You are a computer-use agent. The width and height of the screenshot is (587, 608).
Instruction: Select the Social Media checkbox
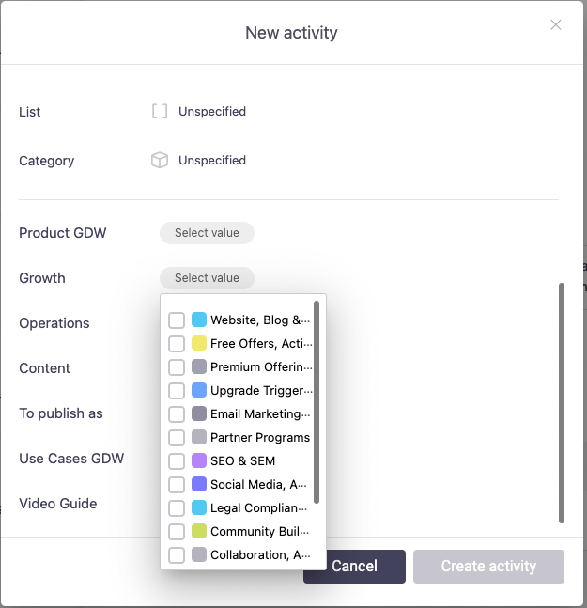(177, 485)
